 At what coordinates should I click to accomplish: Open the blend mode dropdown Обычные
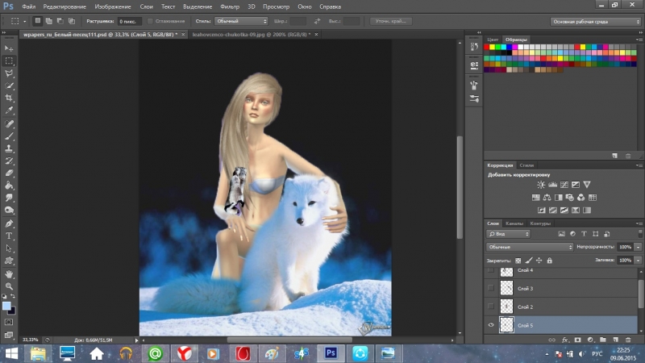click(x=530, y=247)
